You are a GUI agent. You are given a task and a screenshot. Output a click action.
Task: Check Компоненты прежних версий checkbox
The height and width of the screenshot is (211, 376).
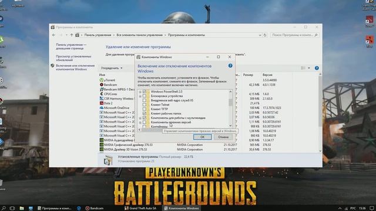coord(145,122)
